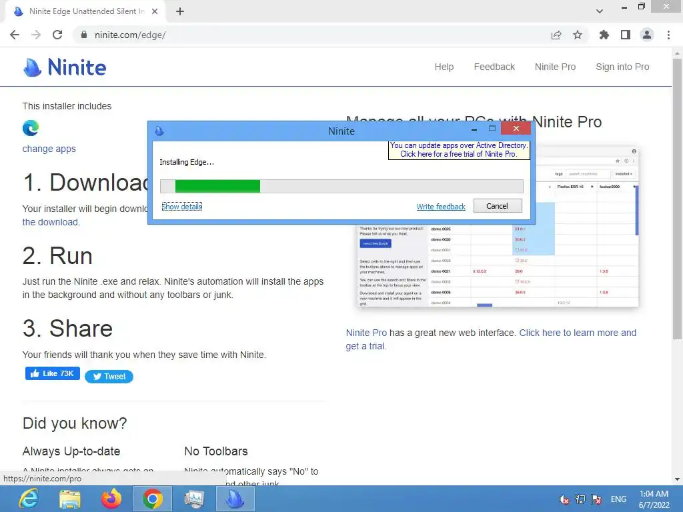This screenshot has width=683, height=512.
Task: Click the change apps link
Action: [x=49, y=149]
